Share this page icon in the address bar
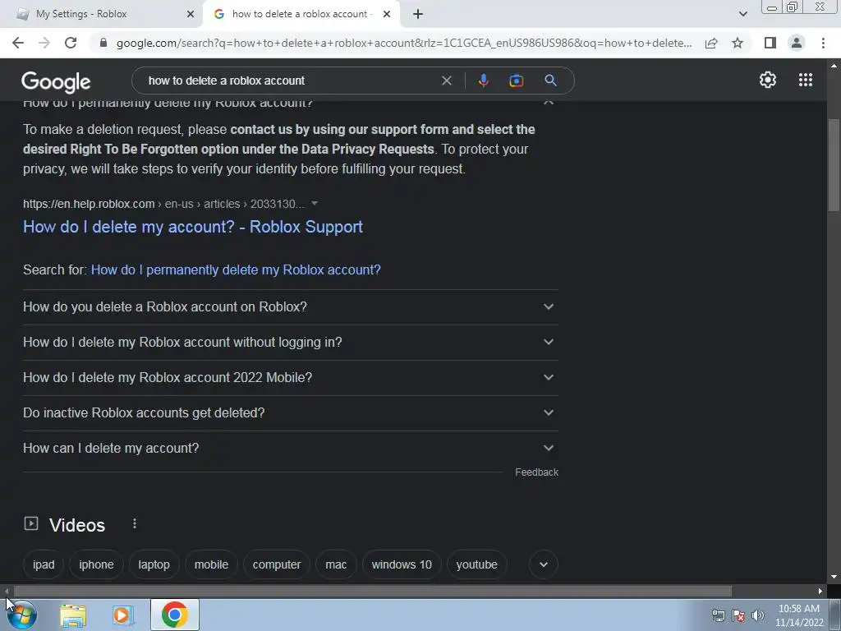This screenshot has width=841, height=631. tap(711, 43)
